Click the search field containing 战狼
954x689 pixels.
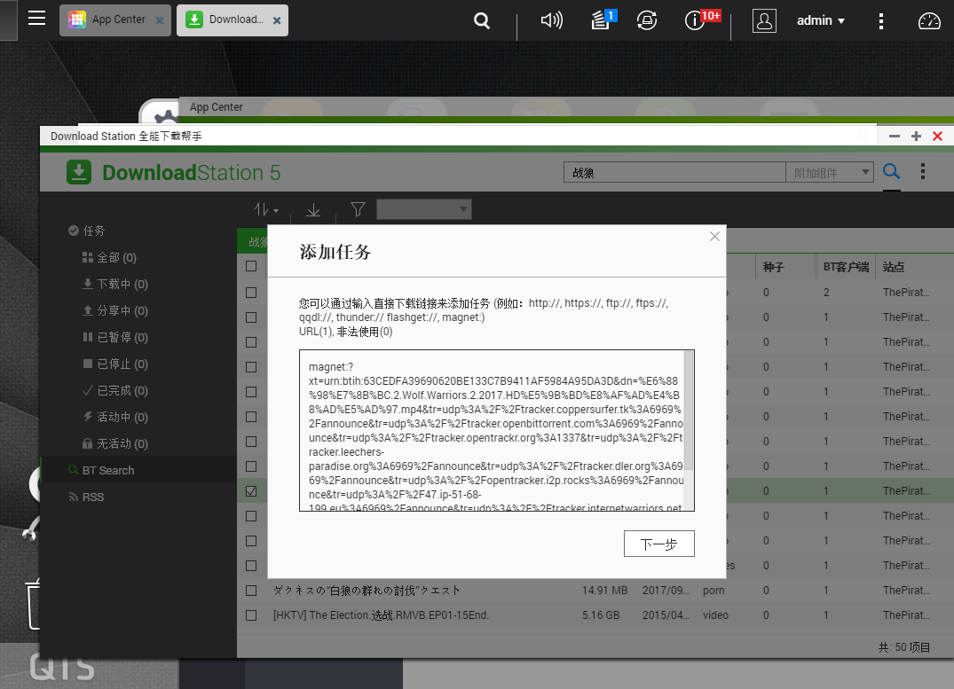674,173
